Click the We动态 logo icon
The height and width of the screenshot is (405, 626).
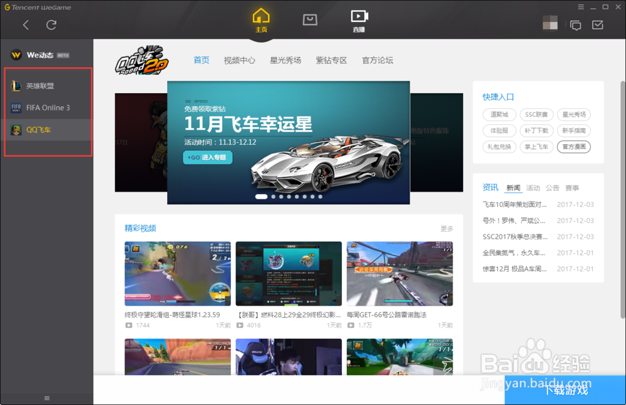point(16,55)
